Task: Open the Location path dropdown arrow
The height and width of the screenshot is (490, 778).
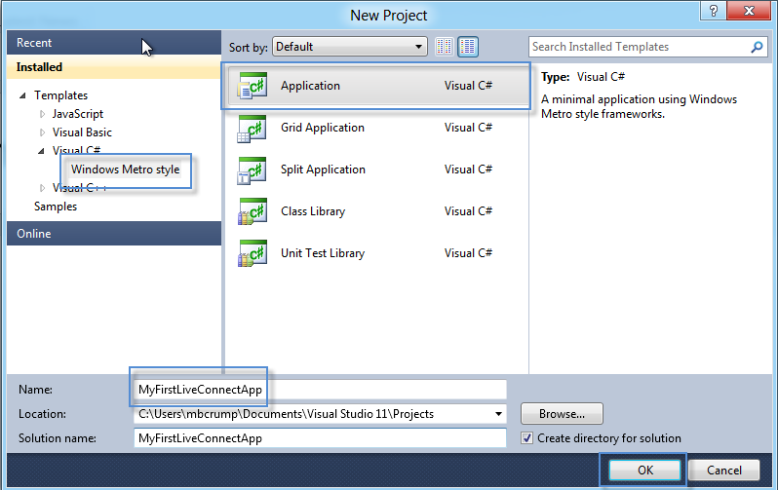Action: (x=498, y=414)
